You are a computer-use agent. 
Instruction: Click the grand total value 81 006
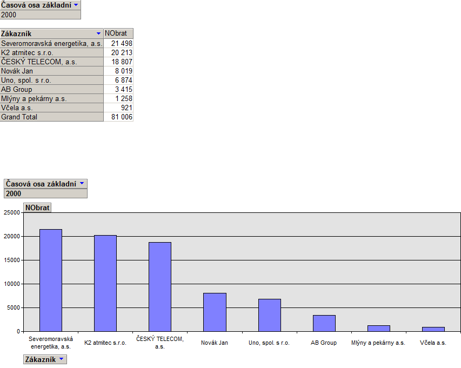coord(118,117)
